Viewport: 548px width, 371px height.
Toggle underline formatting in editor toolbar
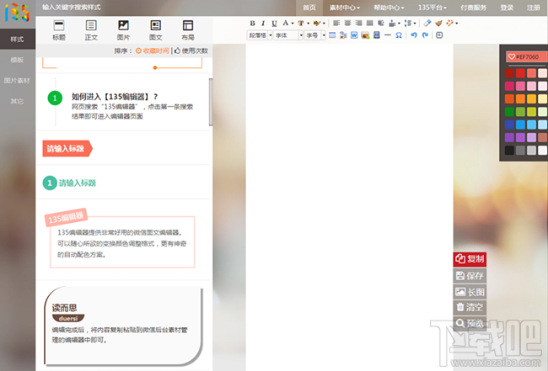274,23
